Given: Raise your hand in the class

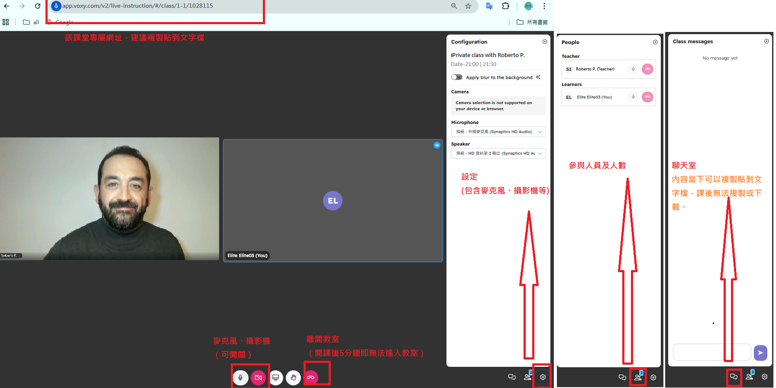Looking at the screenshot, I should [x=293, y=378].
